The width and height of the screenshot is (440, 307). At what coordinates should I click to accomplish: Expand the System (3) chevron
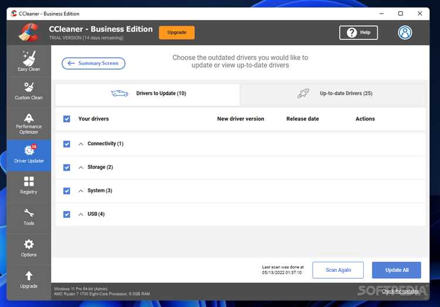pos(81,191)
